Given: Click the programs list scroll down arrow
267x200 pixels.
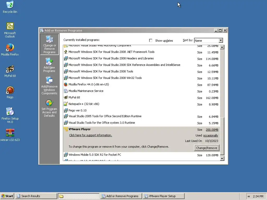Looking at the screenshot, I should click(x=222, y=159).
